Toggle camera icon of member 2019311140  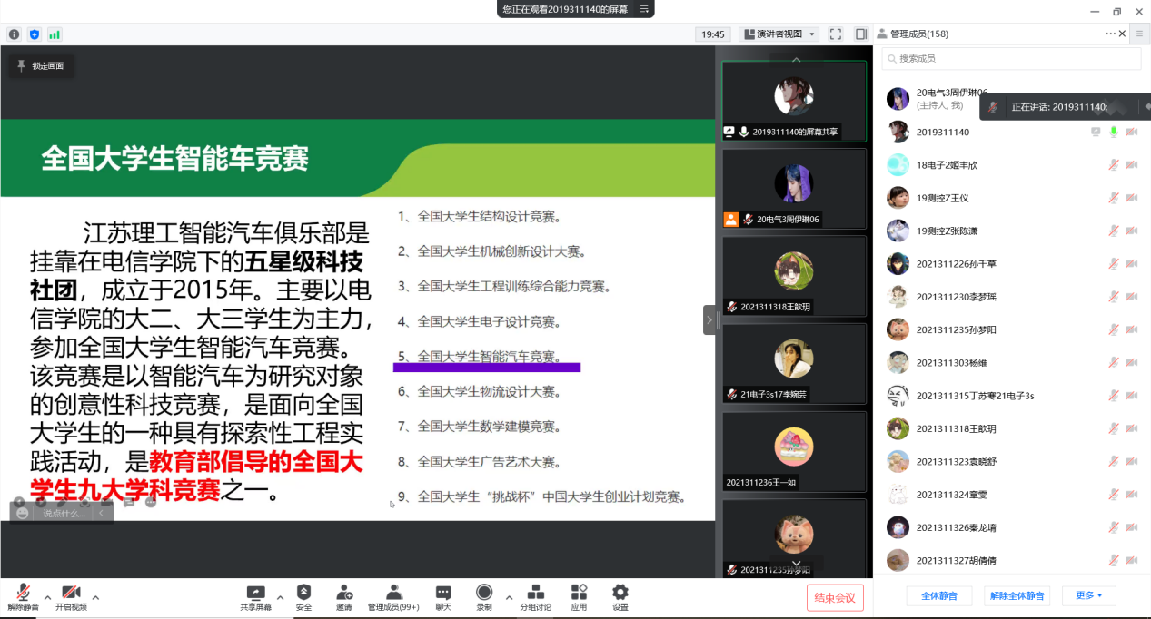1132,132
